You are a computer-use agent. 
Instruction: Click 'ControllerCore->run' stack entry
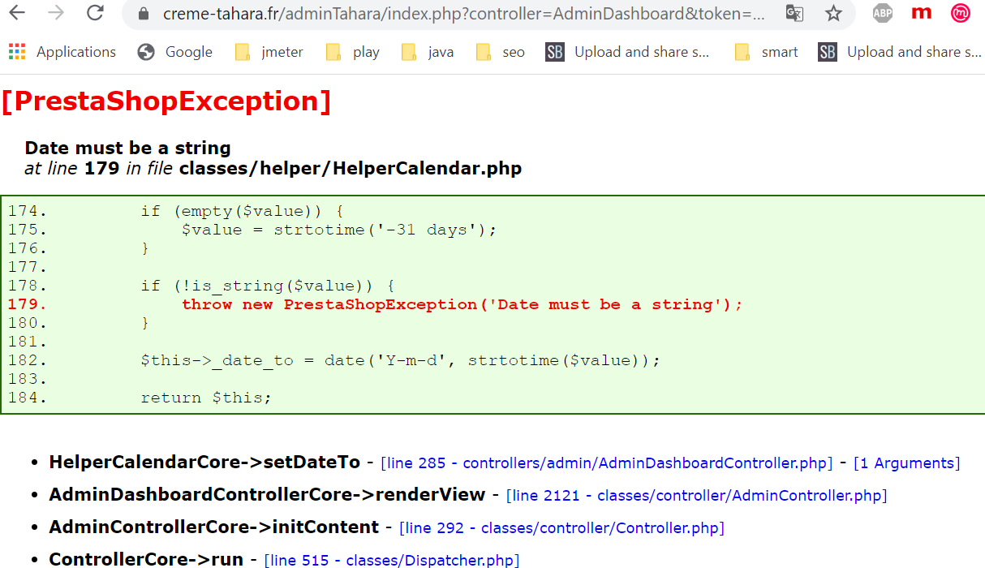pos(146,559)
